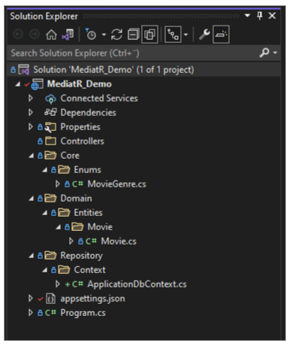Select the Repository folder
The height and width of the screenshot is (346, 289).
82,256
